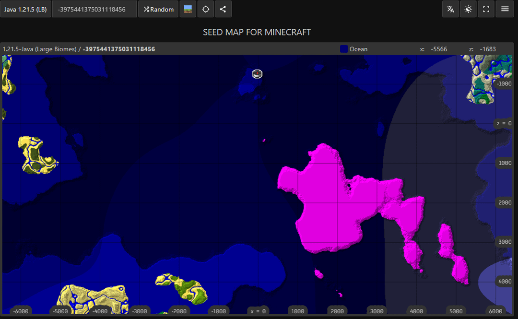Click the SEED MAP FOR MINECRAFT heading
The height and width of the screenshot is (319, 518).
pos(257,32)
